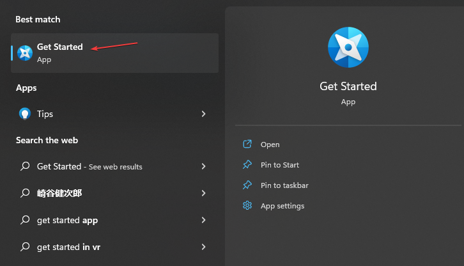Open the Get Started best match result

114,53
